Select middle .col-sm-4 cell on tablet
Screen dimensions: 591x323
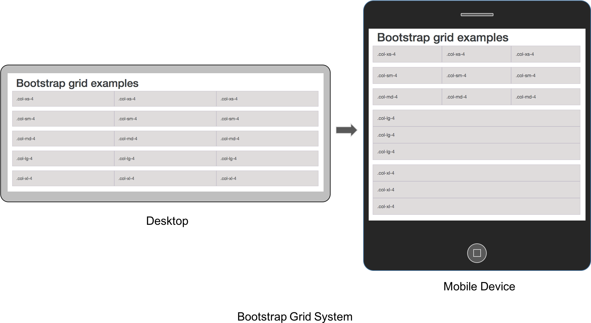point(165,119)
